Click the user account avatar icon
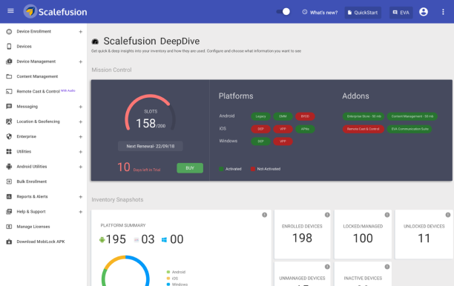Viewport: 454px width, 286px height. coord(424,12)
